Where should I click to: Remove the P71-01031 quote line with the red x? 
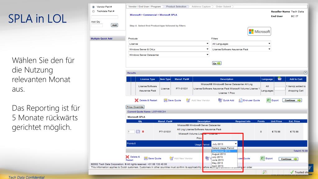point(143,131)
